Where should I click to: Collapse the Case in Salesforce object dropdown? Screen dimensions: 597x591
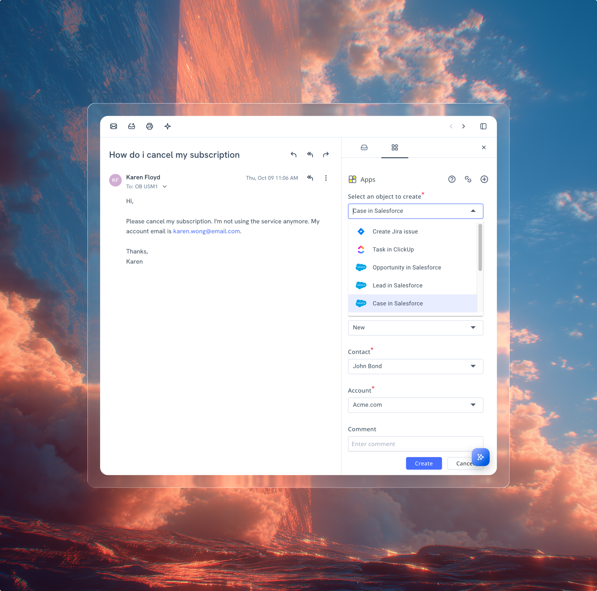473,211
